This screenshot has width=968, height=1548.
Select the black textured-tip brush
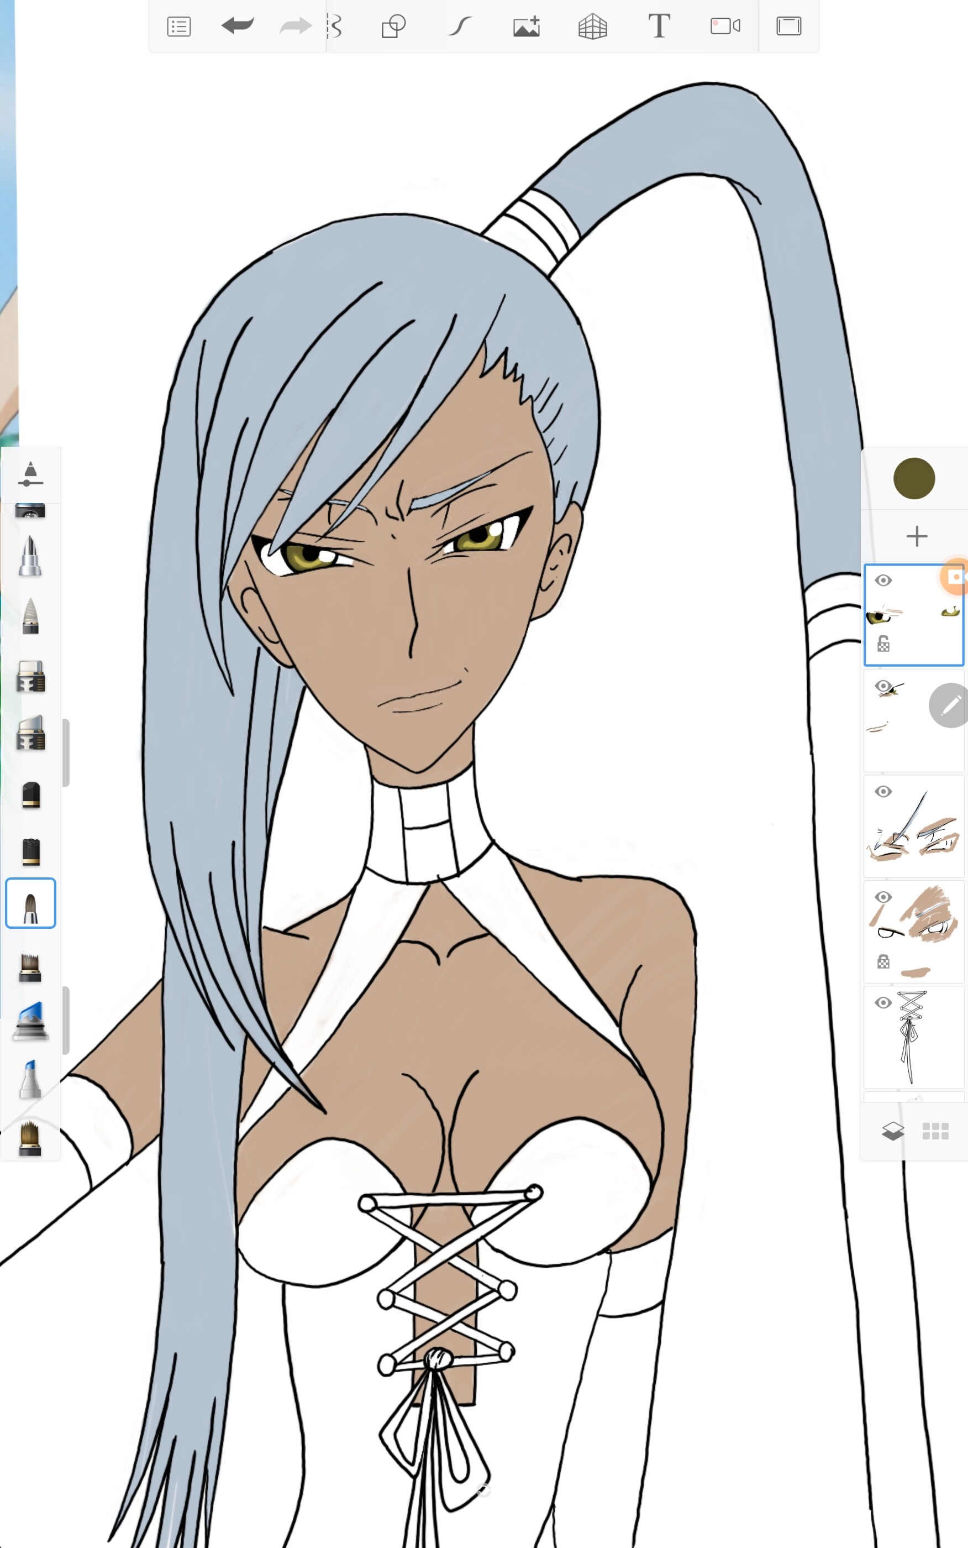[31, 851]
